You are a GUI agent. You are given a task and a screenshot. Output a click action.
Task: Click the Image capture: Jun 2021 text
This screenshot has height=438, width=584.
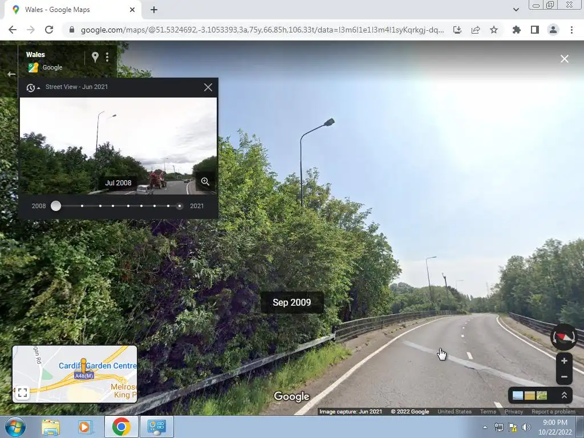click(x=351, y=412)
